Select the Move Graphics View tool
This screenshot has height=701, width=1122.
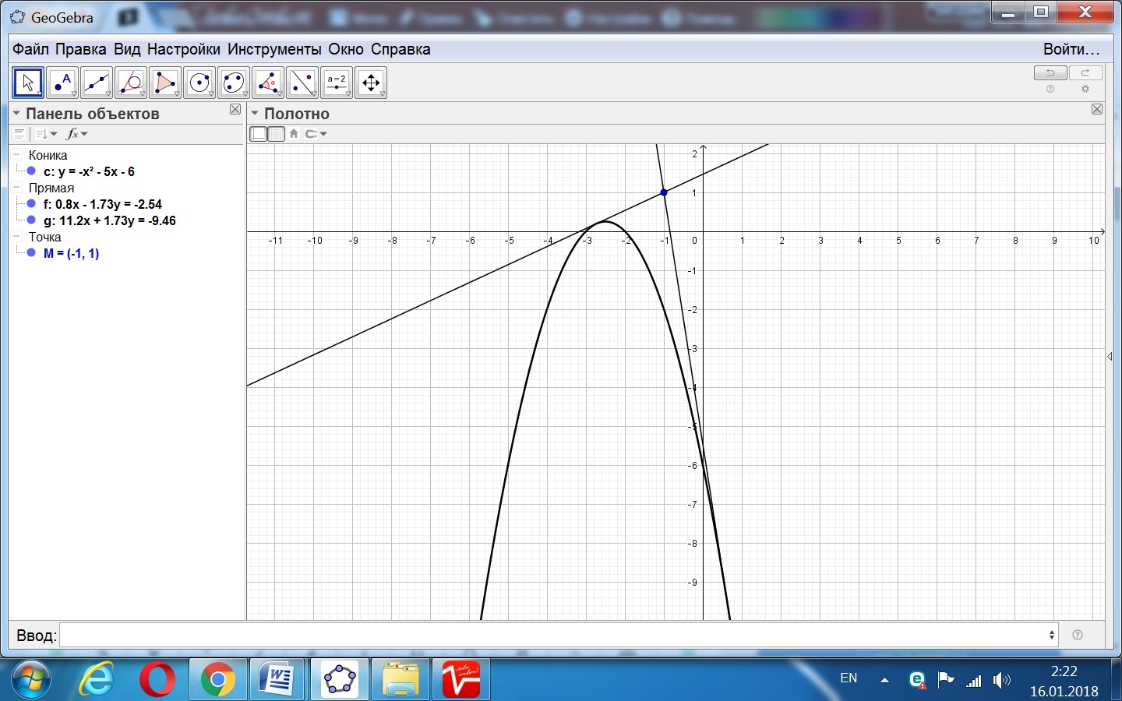pos(371,83)
